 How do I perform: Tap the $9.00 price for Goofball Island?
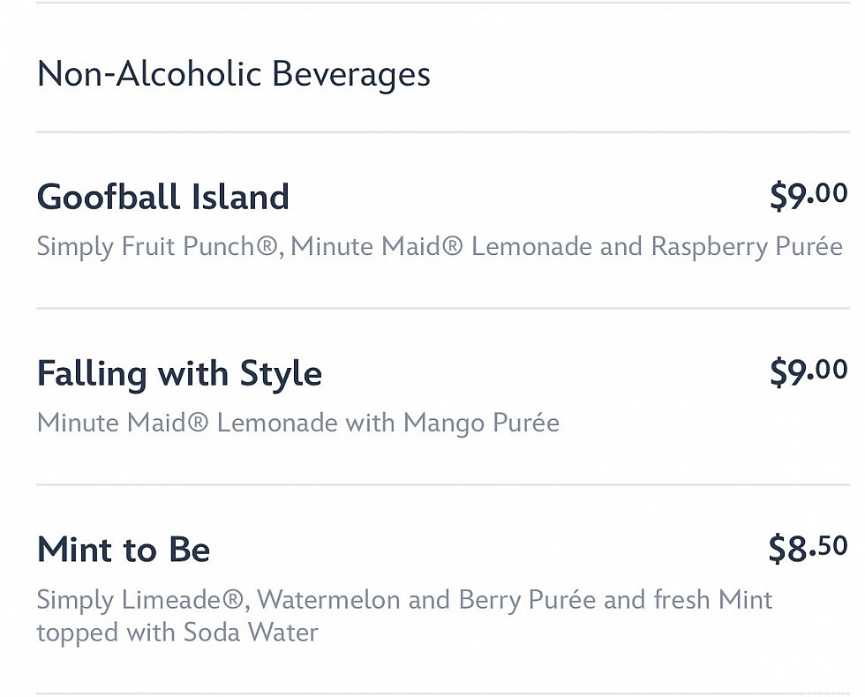click(x=808, y=195)
